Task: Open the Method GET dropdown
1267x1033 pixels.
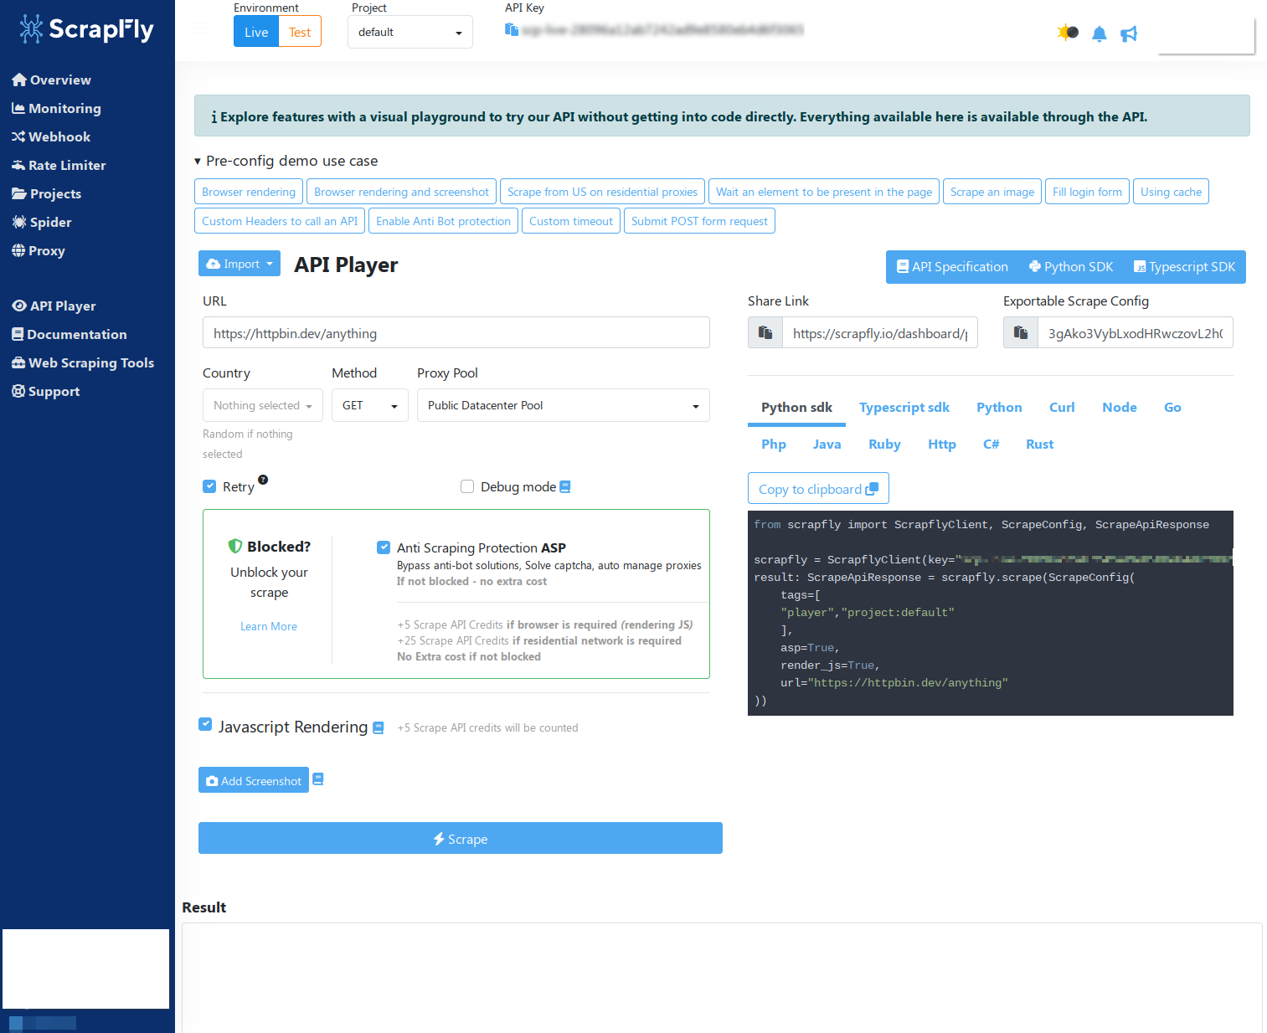Action: click(x=370, y=405)
